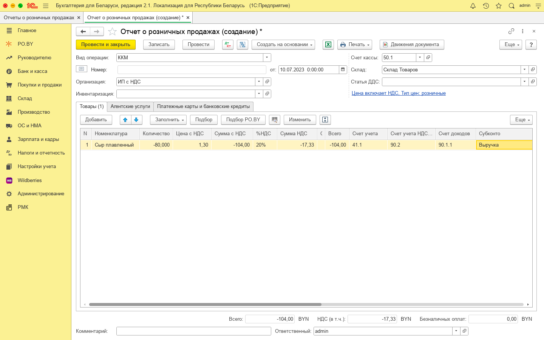Switch to Агентские услуги tab

pos(130,107)
